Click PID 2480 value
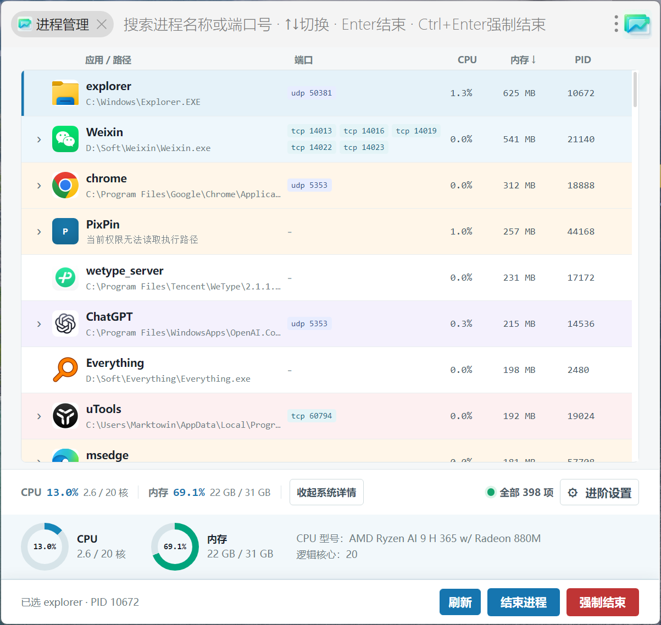This screenshot has height=625, width=661. pyautogui.click(x=578, y=370)
